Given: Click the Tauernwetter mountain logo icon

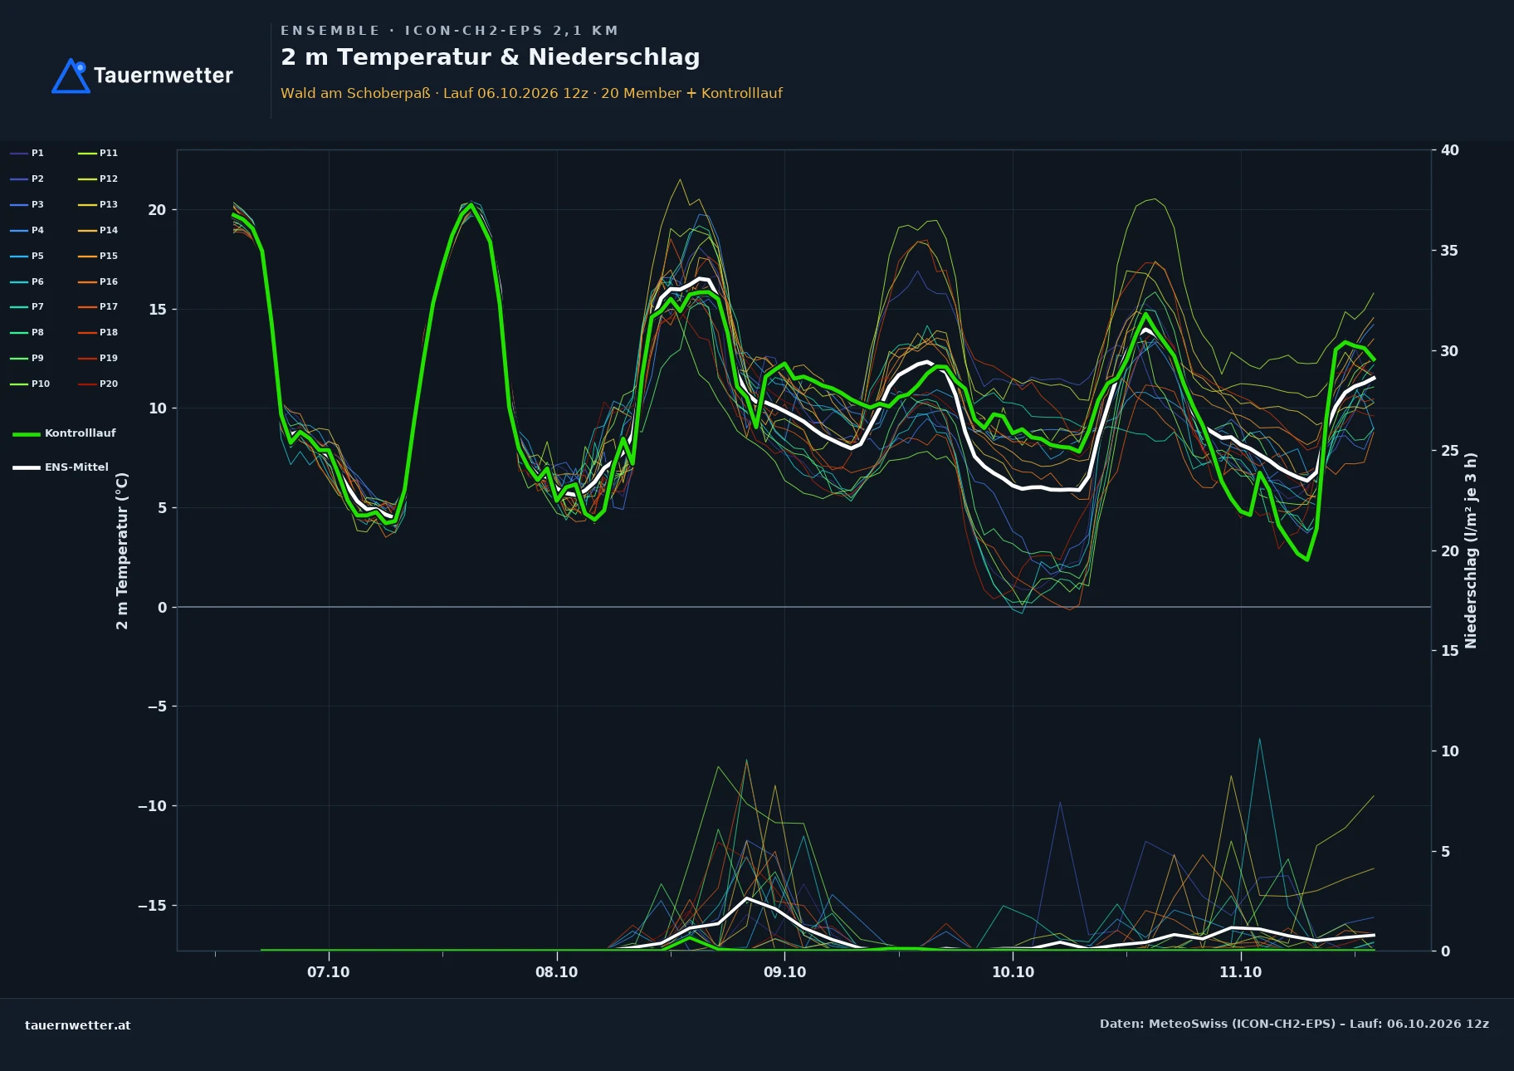Looking at the screenshot, I should coord(71,76).
